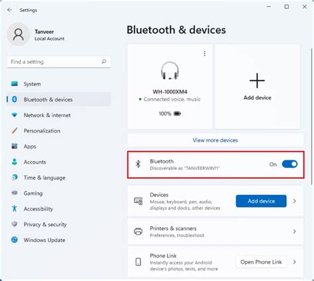Expand the Printers & scanners chevron
Viewport: 314px width, 281px height.
tap(294, 231)
